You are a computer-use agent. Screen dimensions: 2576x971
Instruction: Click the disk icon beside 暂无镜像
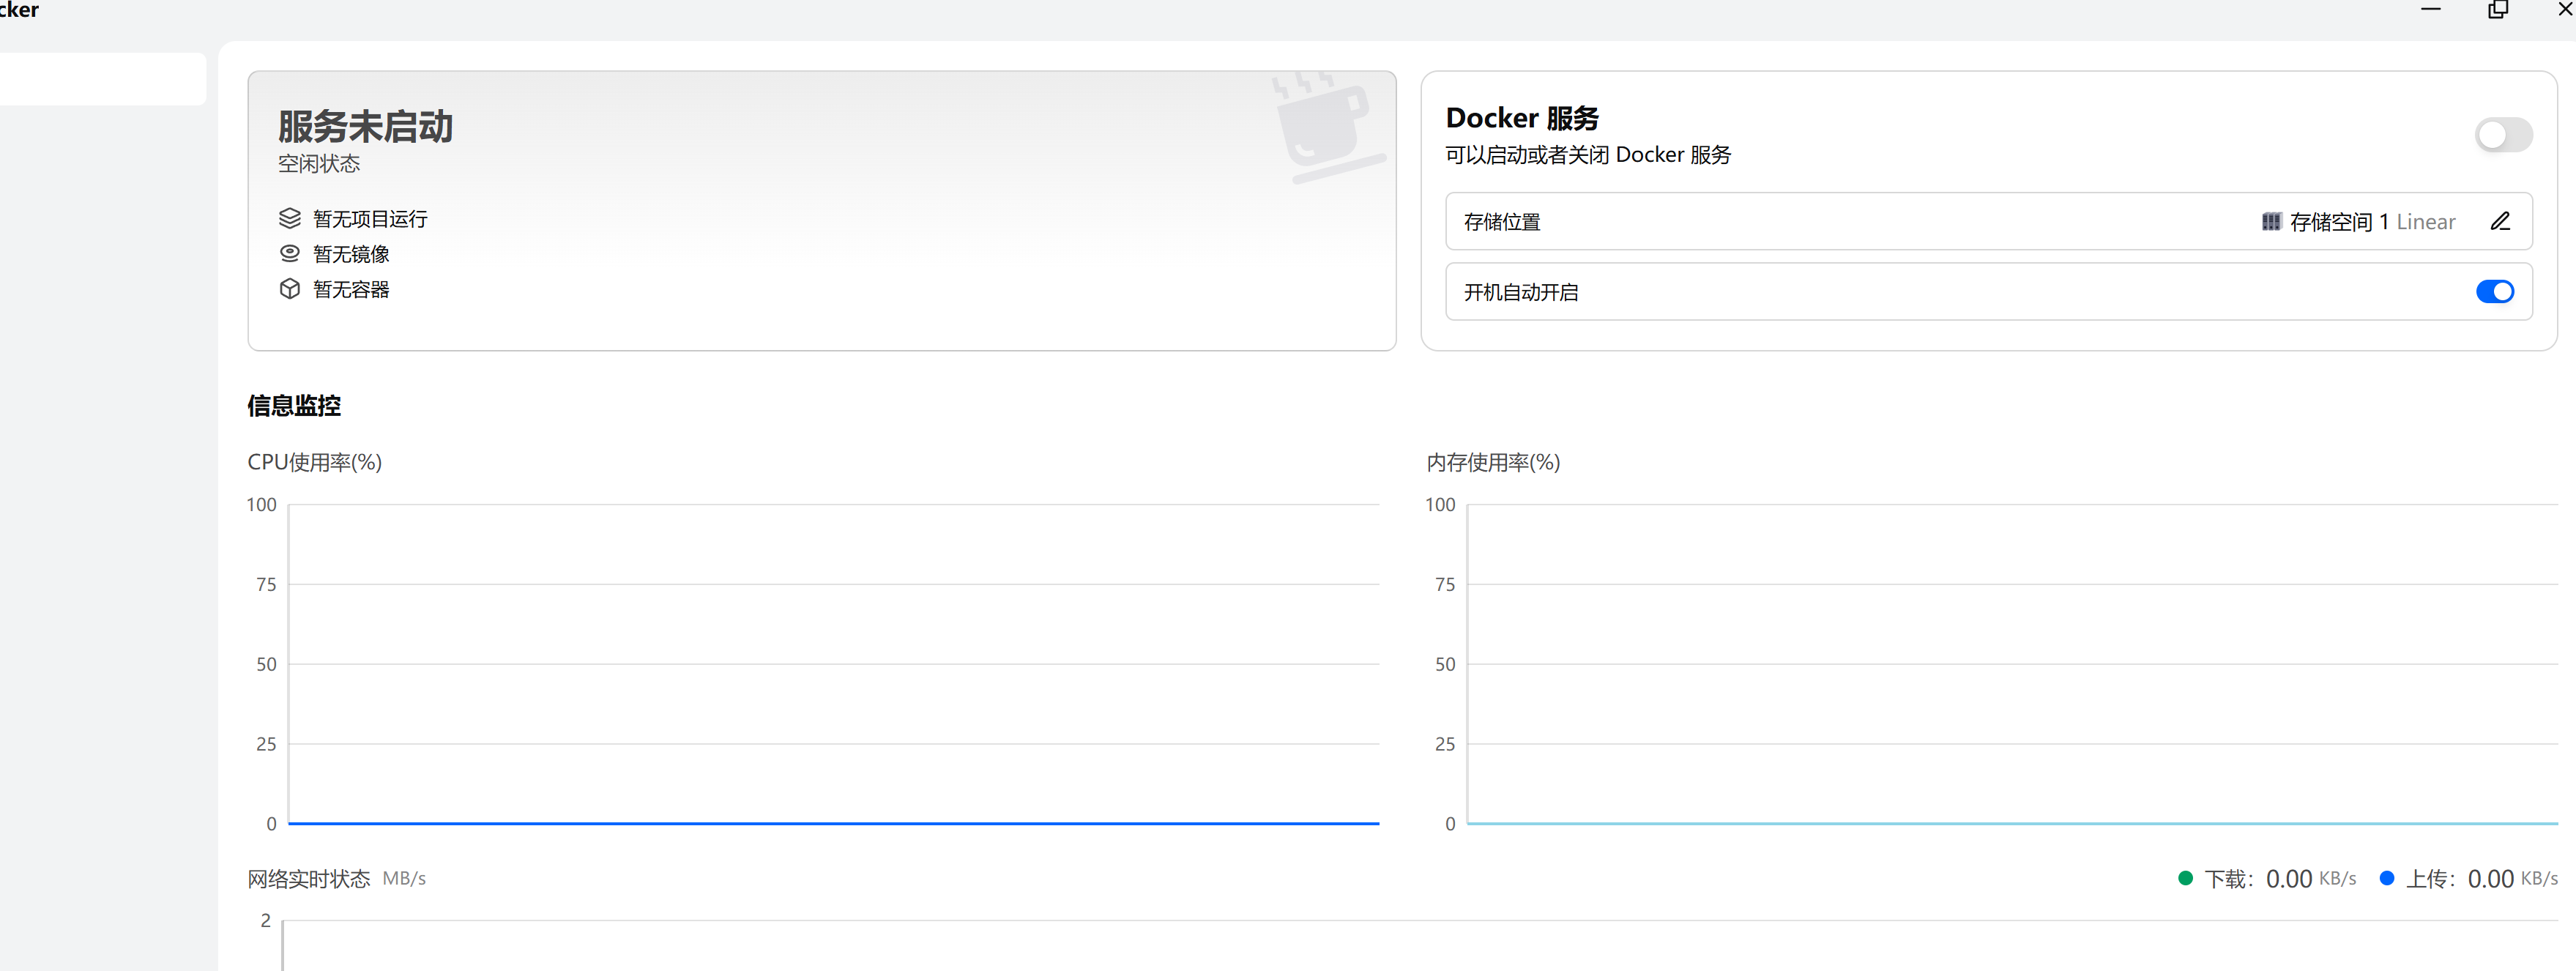click(289, 253)
